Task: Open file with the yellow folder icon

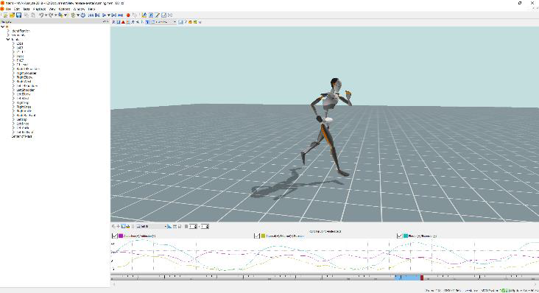Action: 12,15
